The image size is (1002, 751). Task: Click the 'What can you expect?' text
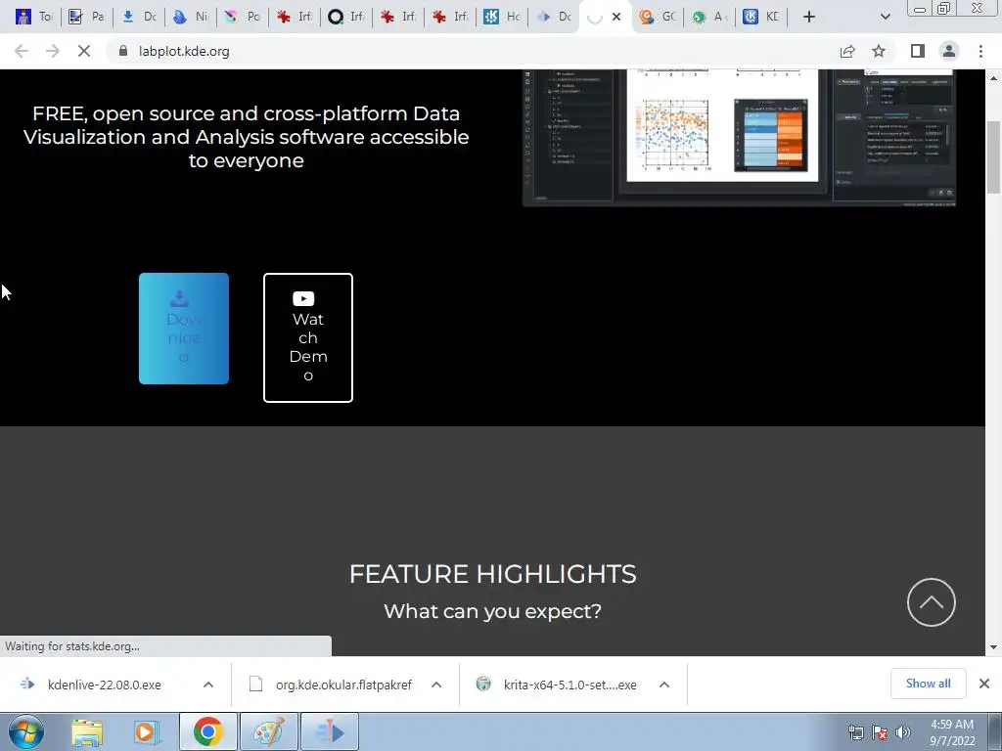click(493, 611)
